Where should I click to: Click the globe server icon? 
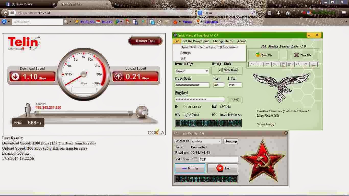click(142, 112)
